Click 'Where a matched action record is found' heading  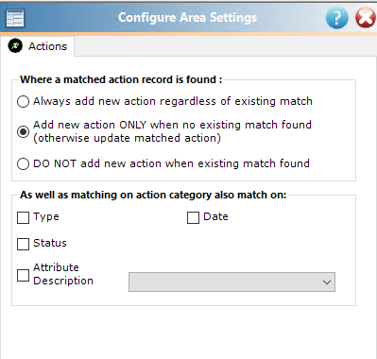(121, 79)
